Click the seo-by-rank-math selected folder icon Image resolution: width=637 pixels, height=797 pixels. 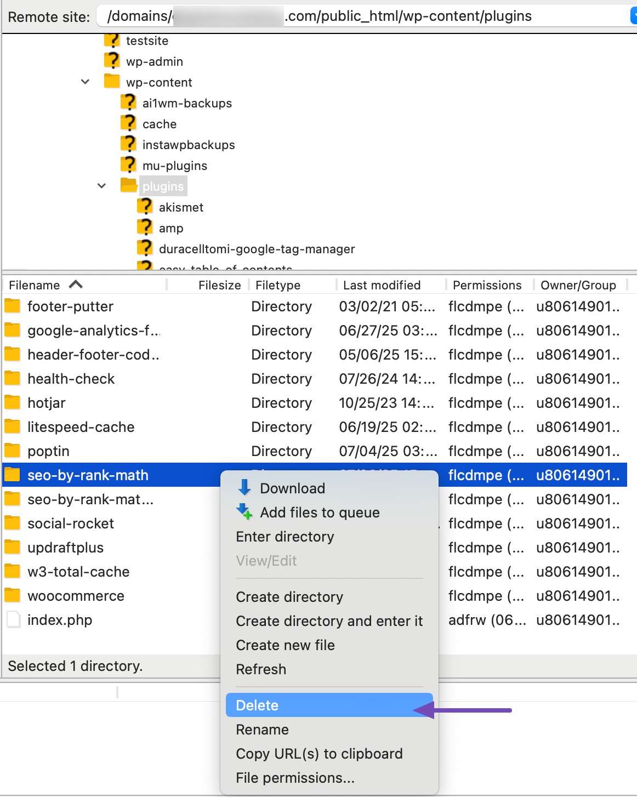coord(13,475)
